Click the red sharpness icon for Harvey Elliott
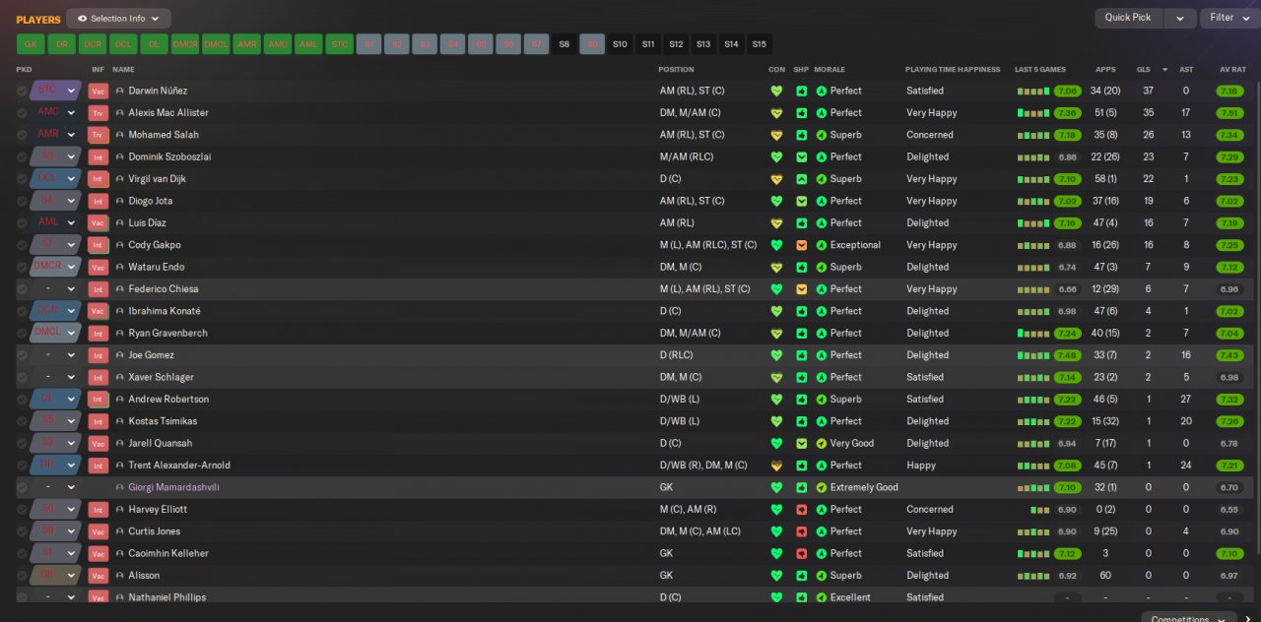The image size is (1261, 622). pyautogui.click(x=802, y=510)
